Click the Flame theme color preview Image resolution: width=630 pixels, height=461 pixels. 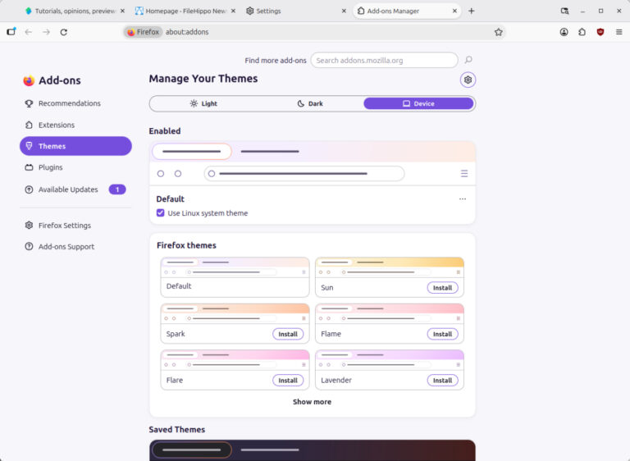pyautogui.click(x=390, y=313)
